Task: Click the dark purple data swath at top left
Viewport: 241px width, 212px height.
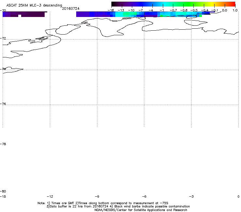Action: coord(25,14)
